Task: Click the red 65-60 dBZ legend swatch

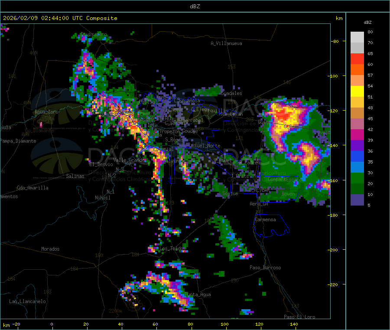Action: 357,59
